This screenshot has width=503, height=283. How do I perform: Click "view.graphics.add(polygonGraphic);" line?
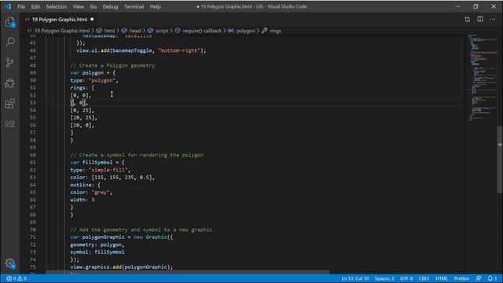[x=122, y=267]
